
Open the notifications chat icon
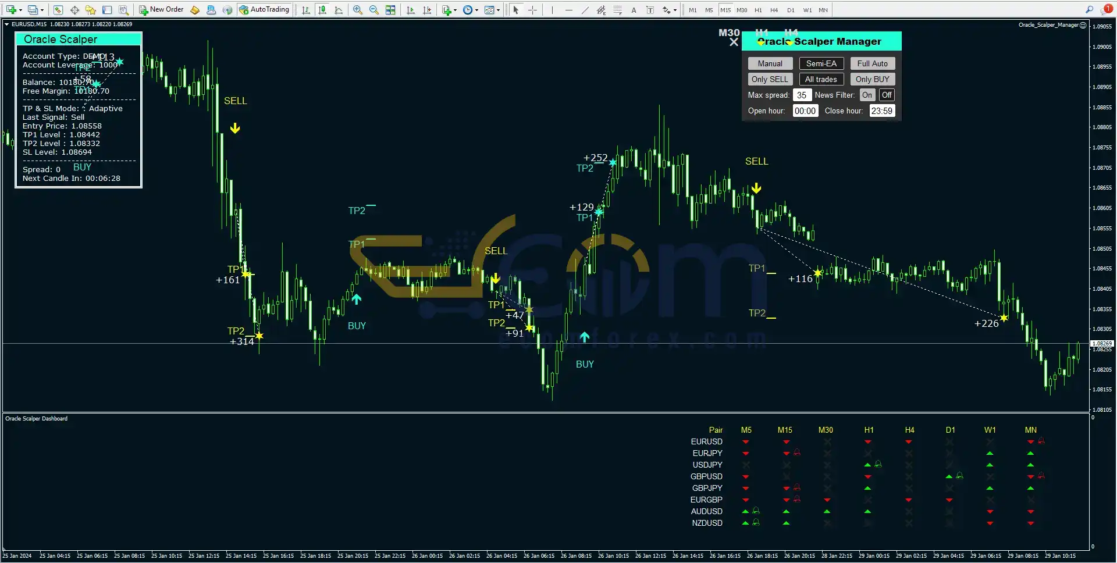point(1107,10)
